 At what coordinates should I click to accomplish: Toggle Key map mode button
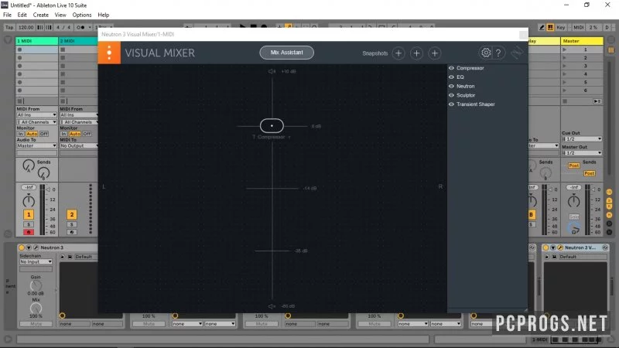pyautogui.click(x=560, y=27)
